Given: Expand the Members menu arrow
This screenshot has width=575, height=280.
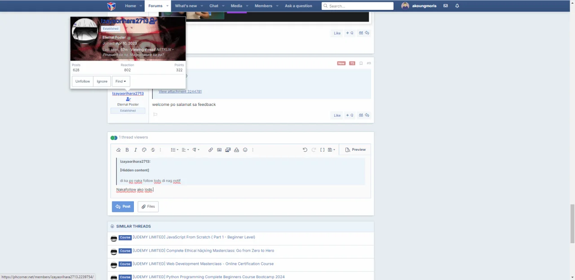Looking at the screenshot, I should point(278,6).
